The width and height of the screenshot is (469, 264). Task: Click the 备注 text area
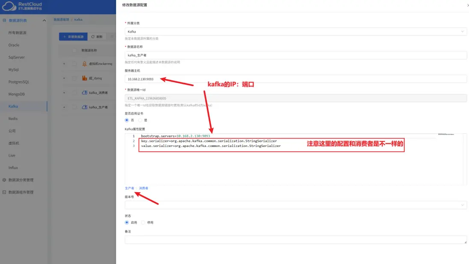pyautogui.click(x=296, y=240)
